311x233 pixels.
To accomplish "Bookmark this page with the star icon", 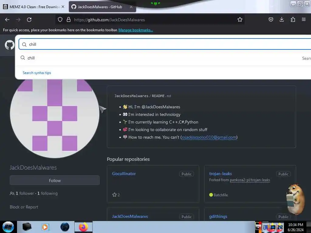I will point(240,19).
